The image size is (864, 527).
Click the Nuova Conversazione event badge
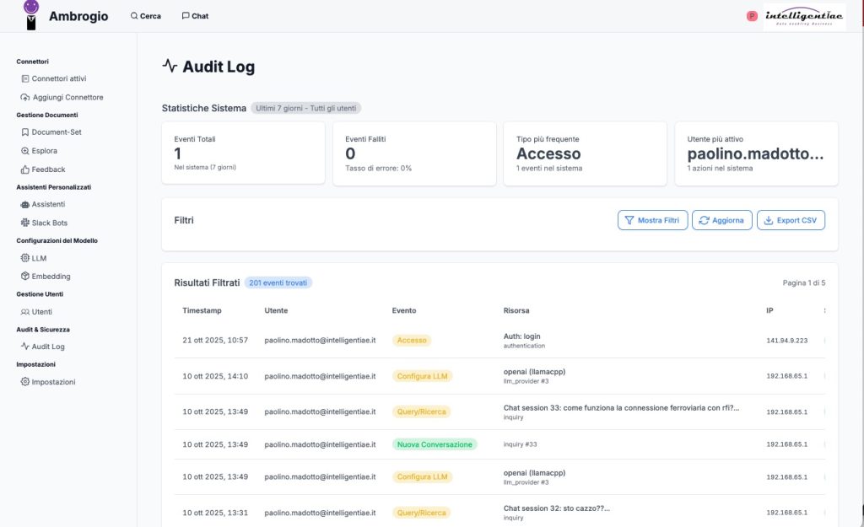coord(435,444)
